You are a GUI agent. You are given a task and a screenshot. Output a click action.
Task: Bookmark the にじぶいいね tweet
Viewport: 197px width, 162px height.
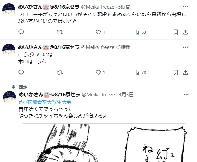pyautogui.click(x=176, y=73)
